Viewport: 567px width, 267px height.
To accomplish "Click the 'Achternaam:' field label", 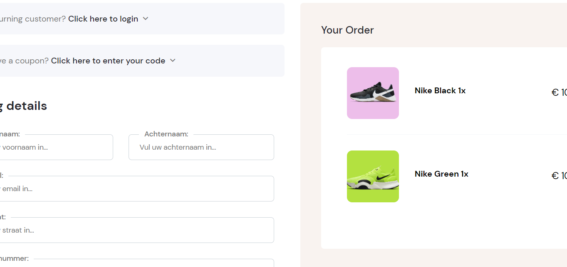I will tap(166, 134).
